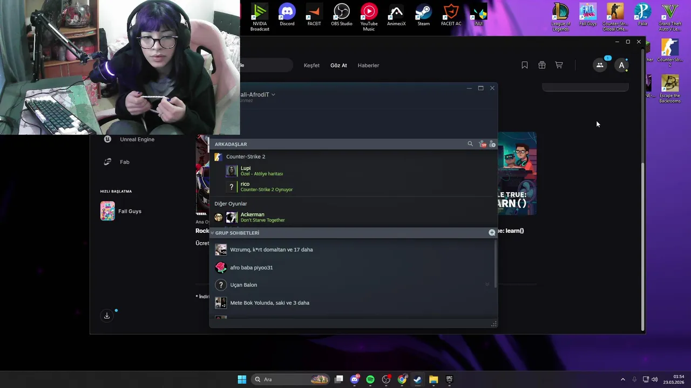
Task: Open Fall Guys desktop shortcut
Action: point(588,15)
